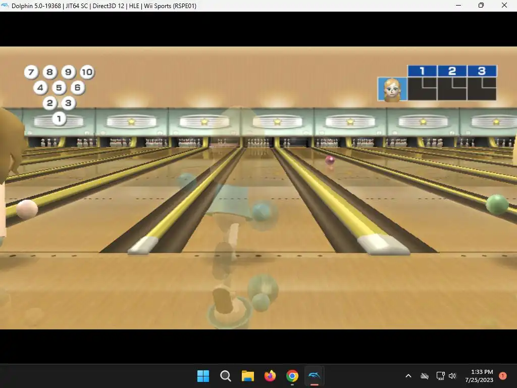Click the green bowling ball at right edge
The image size is (517, 388).
pyautogui.click(x=497, y=205)
